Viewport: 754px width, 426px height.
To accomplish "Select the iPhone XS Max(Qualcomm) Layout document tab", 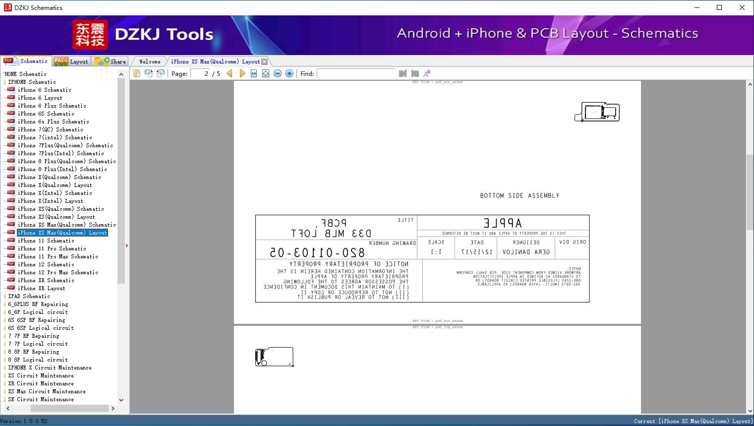I will 215,61.
